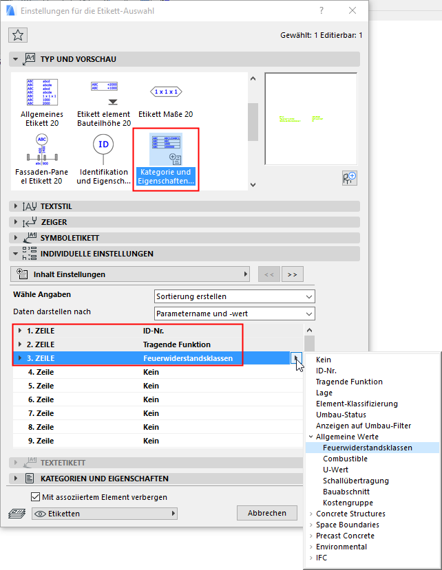Select Identifikation und Eigenschaften label type
442x570 pixels.
tap(103, 160)
